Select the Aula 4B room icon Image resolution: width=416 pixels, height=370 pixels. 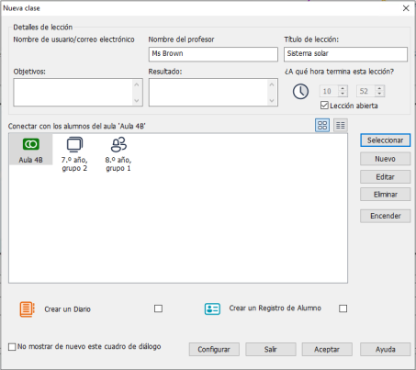tap(31, 144)
